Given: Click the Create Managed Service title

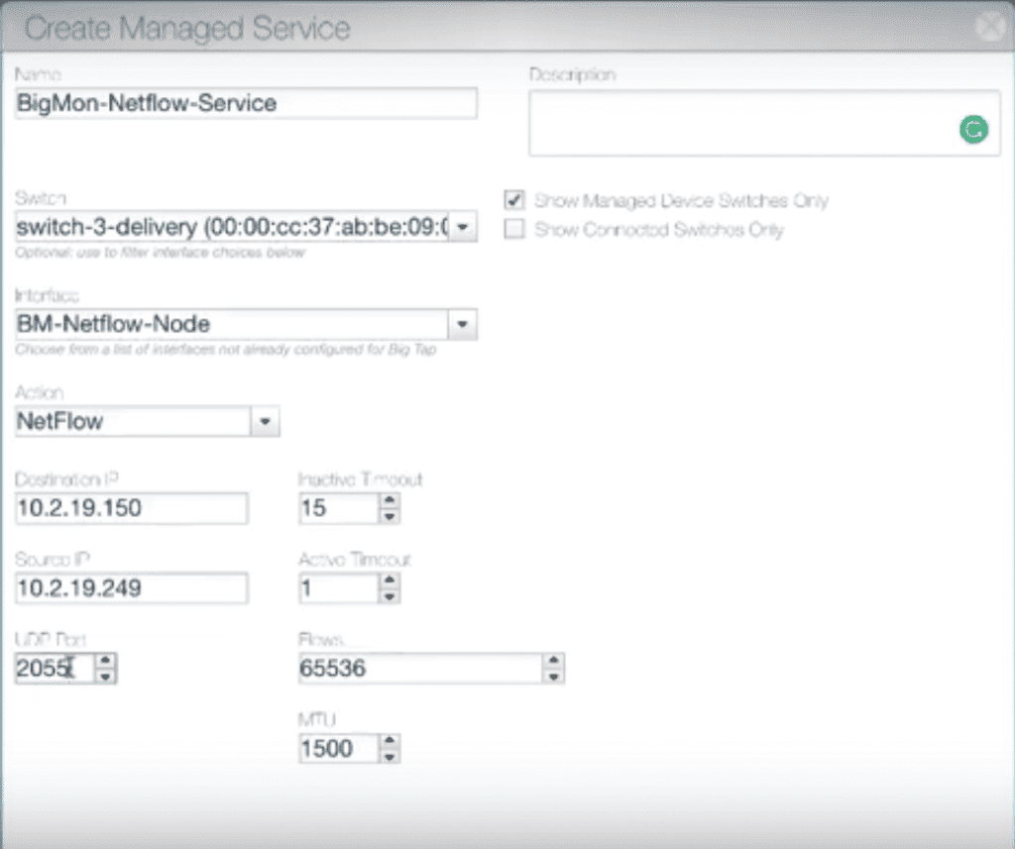Looking at the screenshot, I should (187, 29).
